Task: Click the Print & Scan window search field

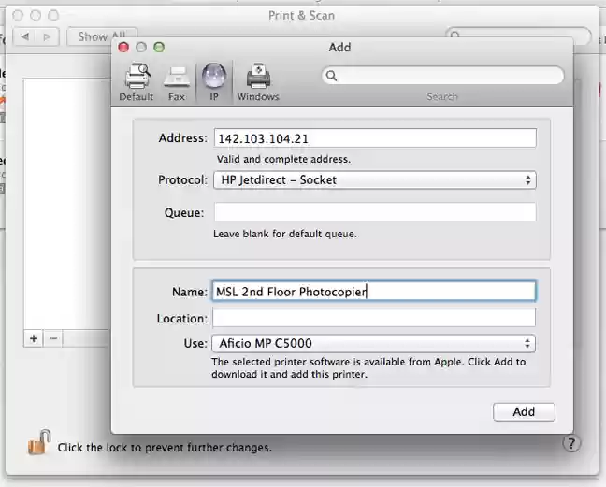Action: tap(518, 36)
